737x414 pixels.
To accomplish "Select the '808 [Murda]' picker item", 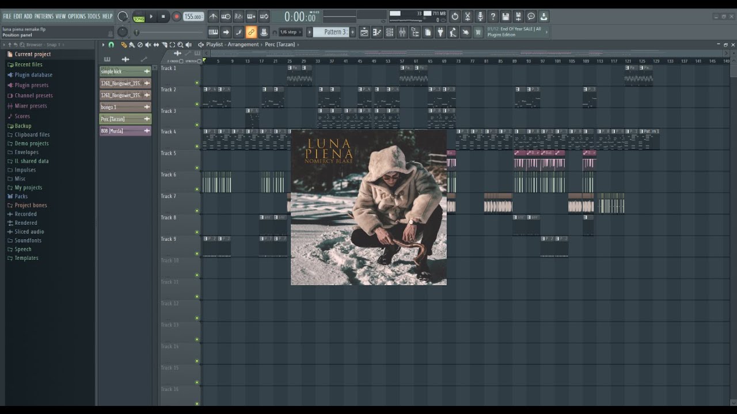I will point(125,131).
